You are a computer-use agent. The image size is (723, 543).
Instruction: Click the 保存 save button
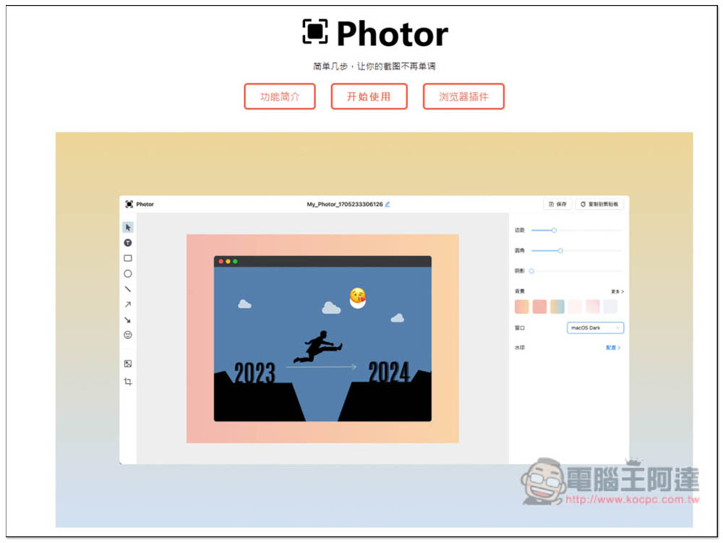(x=557, y=204)
